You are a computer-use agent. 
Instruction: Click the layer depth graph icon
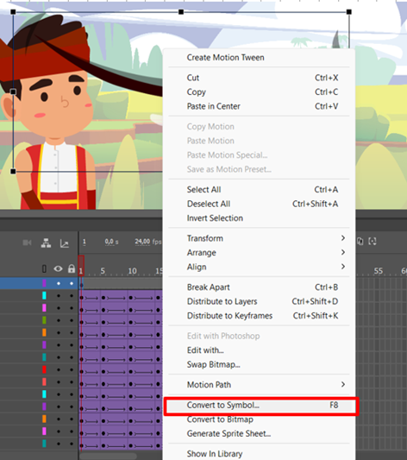tap(65, 243)
